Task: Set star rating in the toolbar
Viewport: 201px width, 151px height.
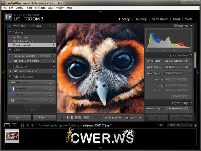Action: [112, 117]
